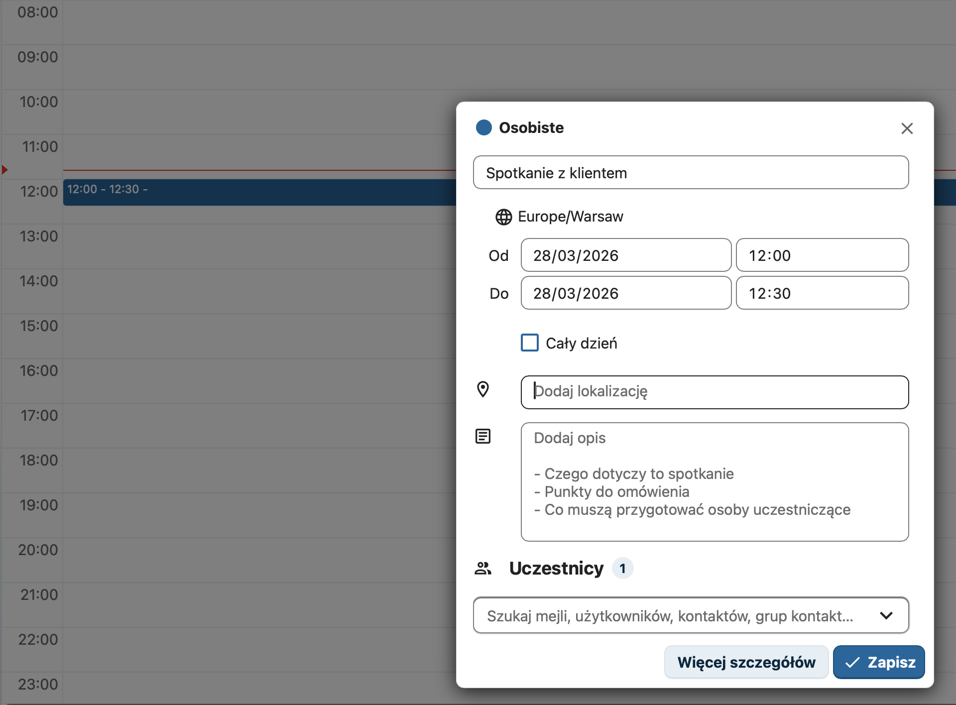Select the 12:00 - 12:30 calendar event block
Screen dimensions: 956x705
(259, 193)
